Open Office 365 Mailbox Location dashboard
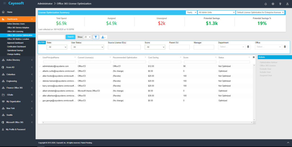 pyautogui.click(x=18, y=39)
